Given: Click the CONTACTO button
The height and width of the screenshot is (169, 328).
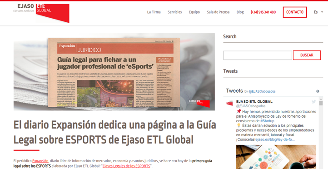Looking at the screenshot, I should pos(295,12).
